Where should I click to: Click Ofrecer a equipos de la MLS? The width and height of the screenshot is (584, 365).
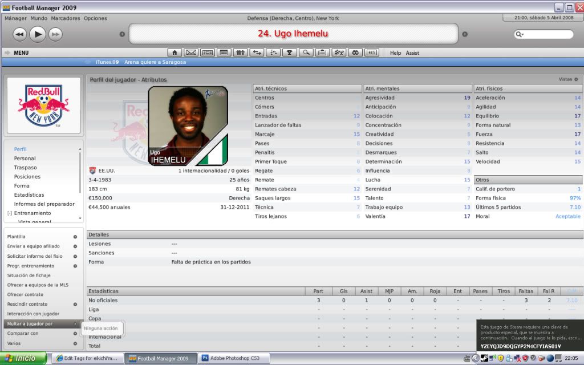click(38, 285)
